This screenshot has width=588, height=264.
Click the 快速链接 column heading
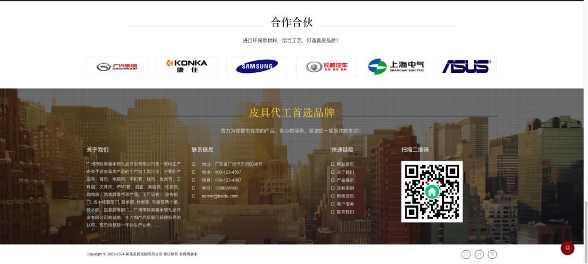[342, 149]
